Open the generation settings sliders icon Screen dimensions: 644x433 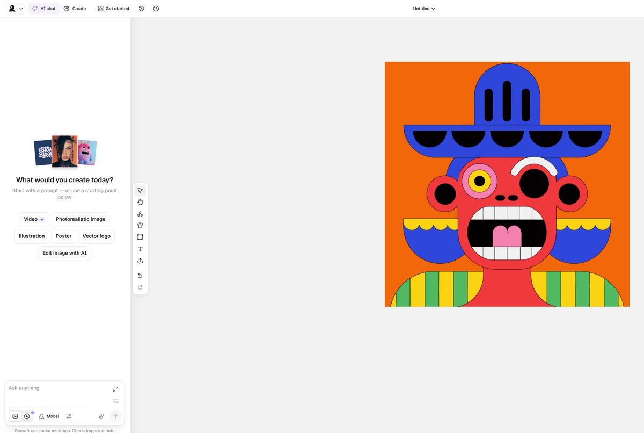click(69, 416)
